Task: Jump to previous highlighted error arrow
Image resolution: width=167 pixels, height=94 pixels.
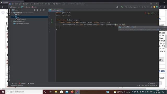Action: pos(155,13)
